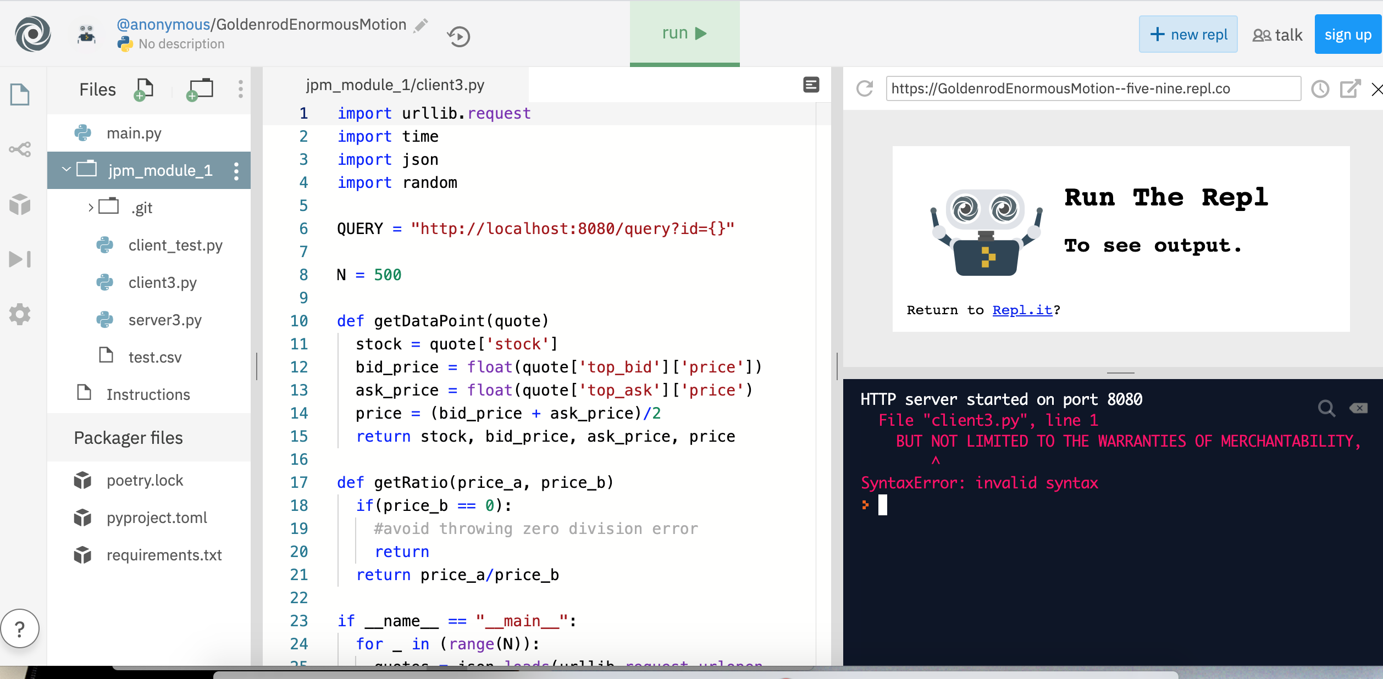Open settings gear sidebar icon
Screen dimensions: 1383x679
(20, 314)
